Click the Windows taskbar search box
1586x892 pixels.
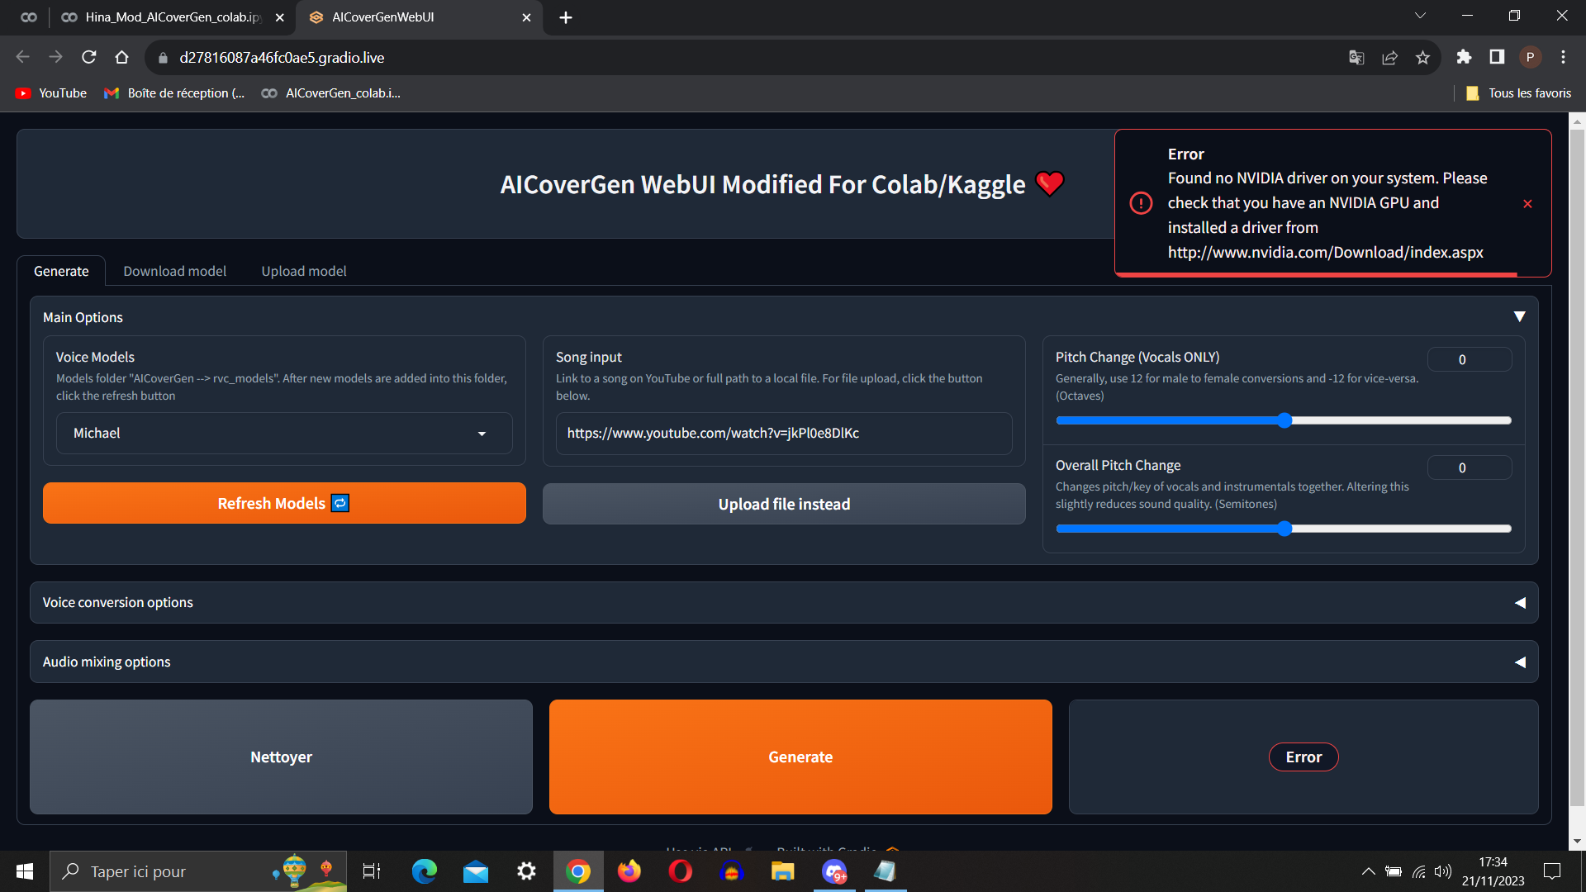point(198,871)
